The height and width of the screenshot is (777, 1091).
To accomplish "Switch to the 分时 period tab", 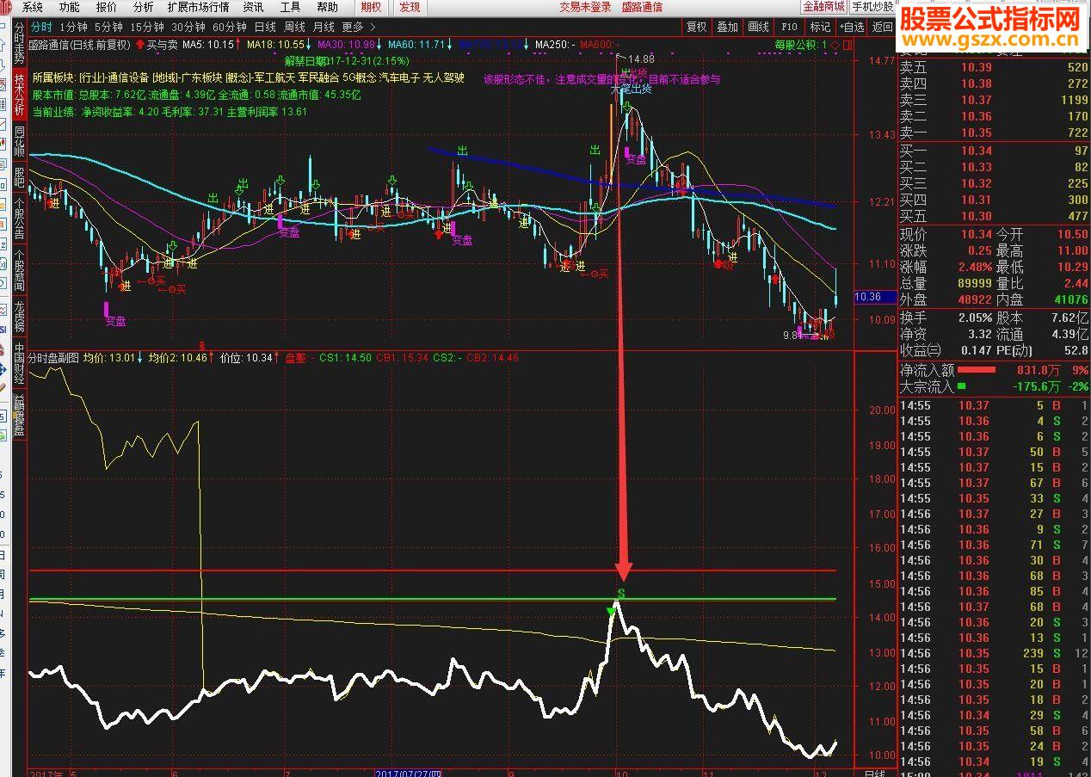I will click(41, 28).
